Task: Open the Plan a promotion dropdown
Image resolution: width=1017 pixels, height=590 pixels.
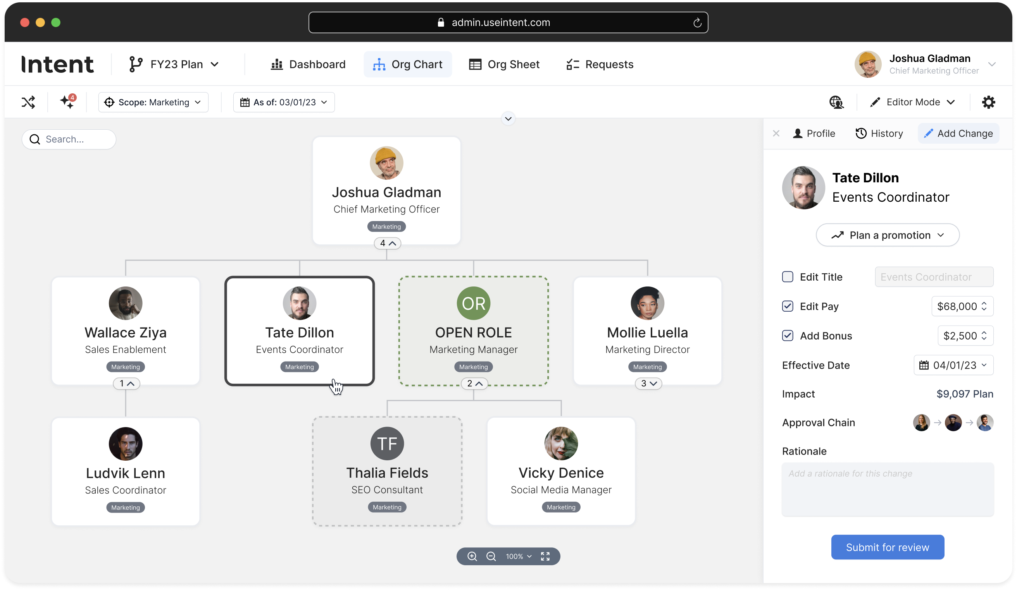Action: pyautogui.click(x=888, y=235)
